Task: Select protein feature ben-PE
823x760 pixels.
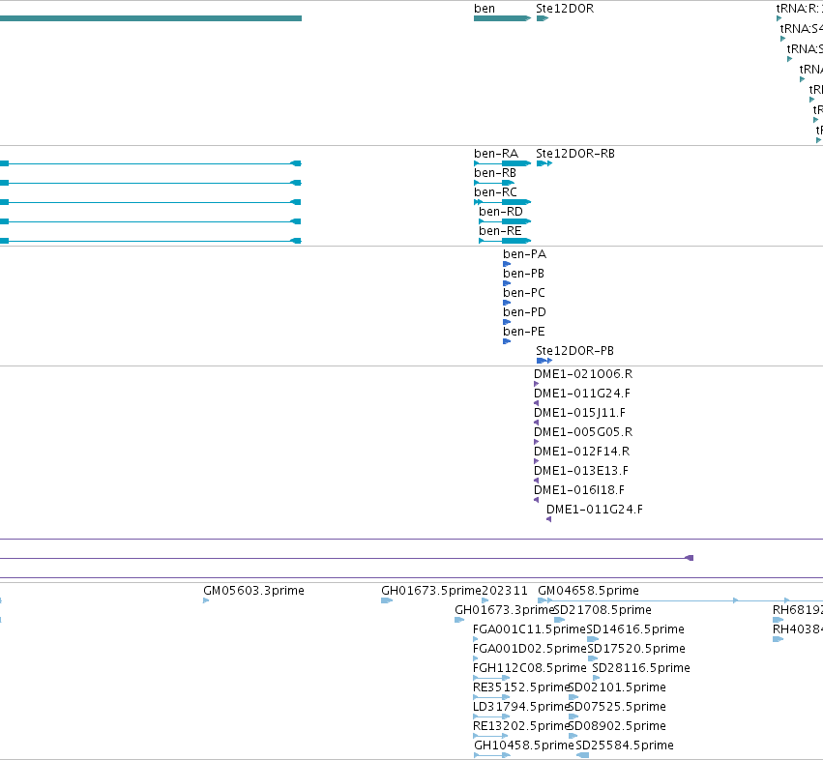Action: click(x=507, y=341)
